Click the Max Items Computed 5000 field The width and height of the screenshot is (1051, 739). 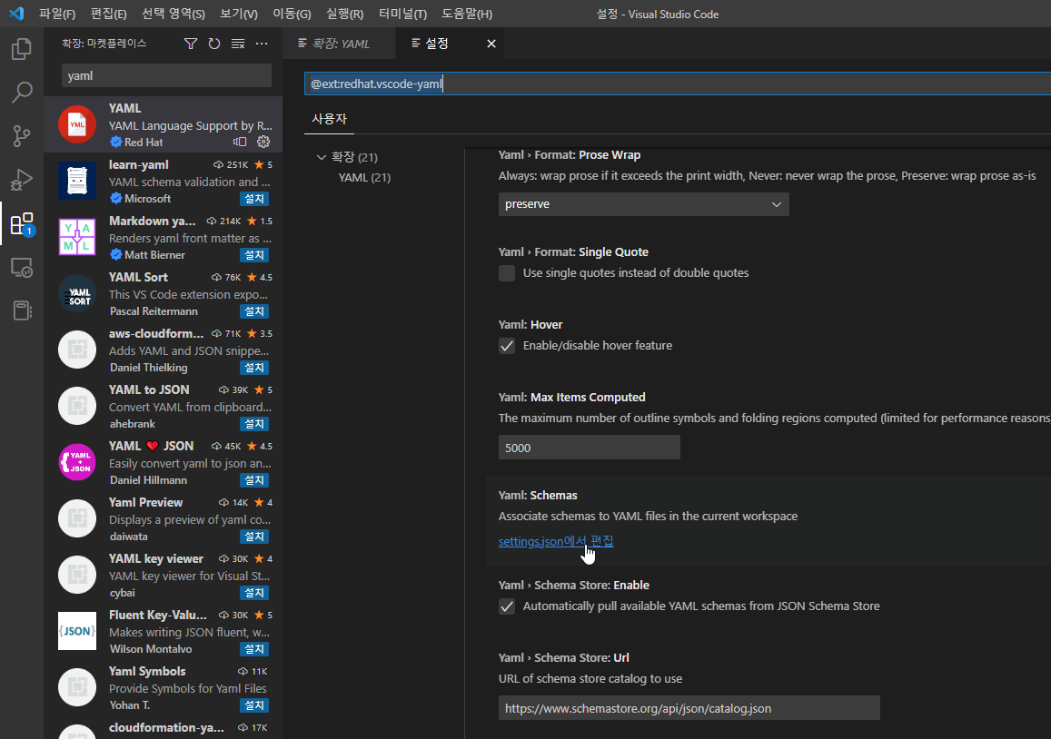pos(590,448)
